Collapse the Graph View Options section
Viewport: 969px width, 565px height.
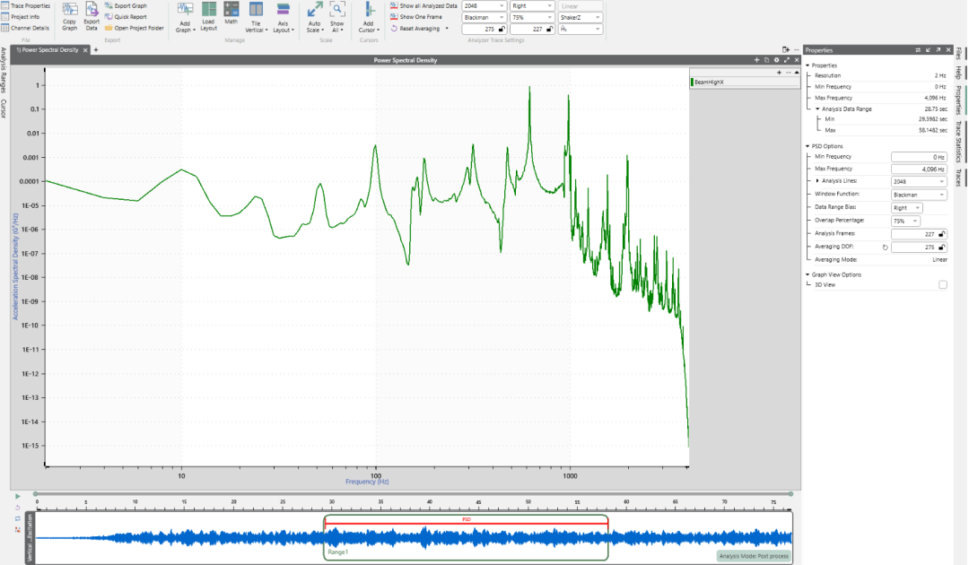tap(807, 274)
